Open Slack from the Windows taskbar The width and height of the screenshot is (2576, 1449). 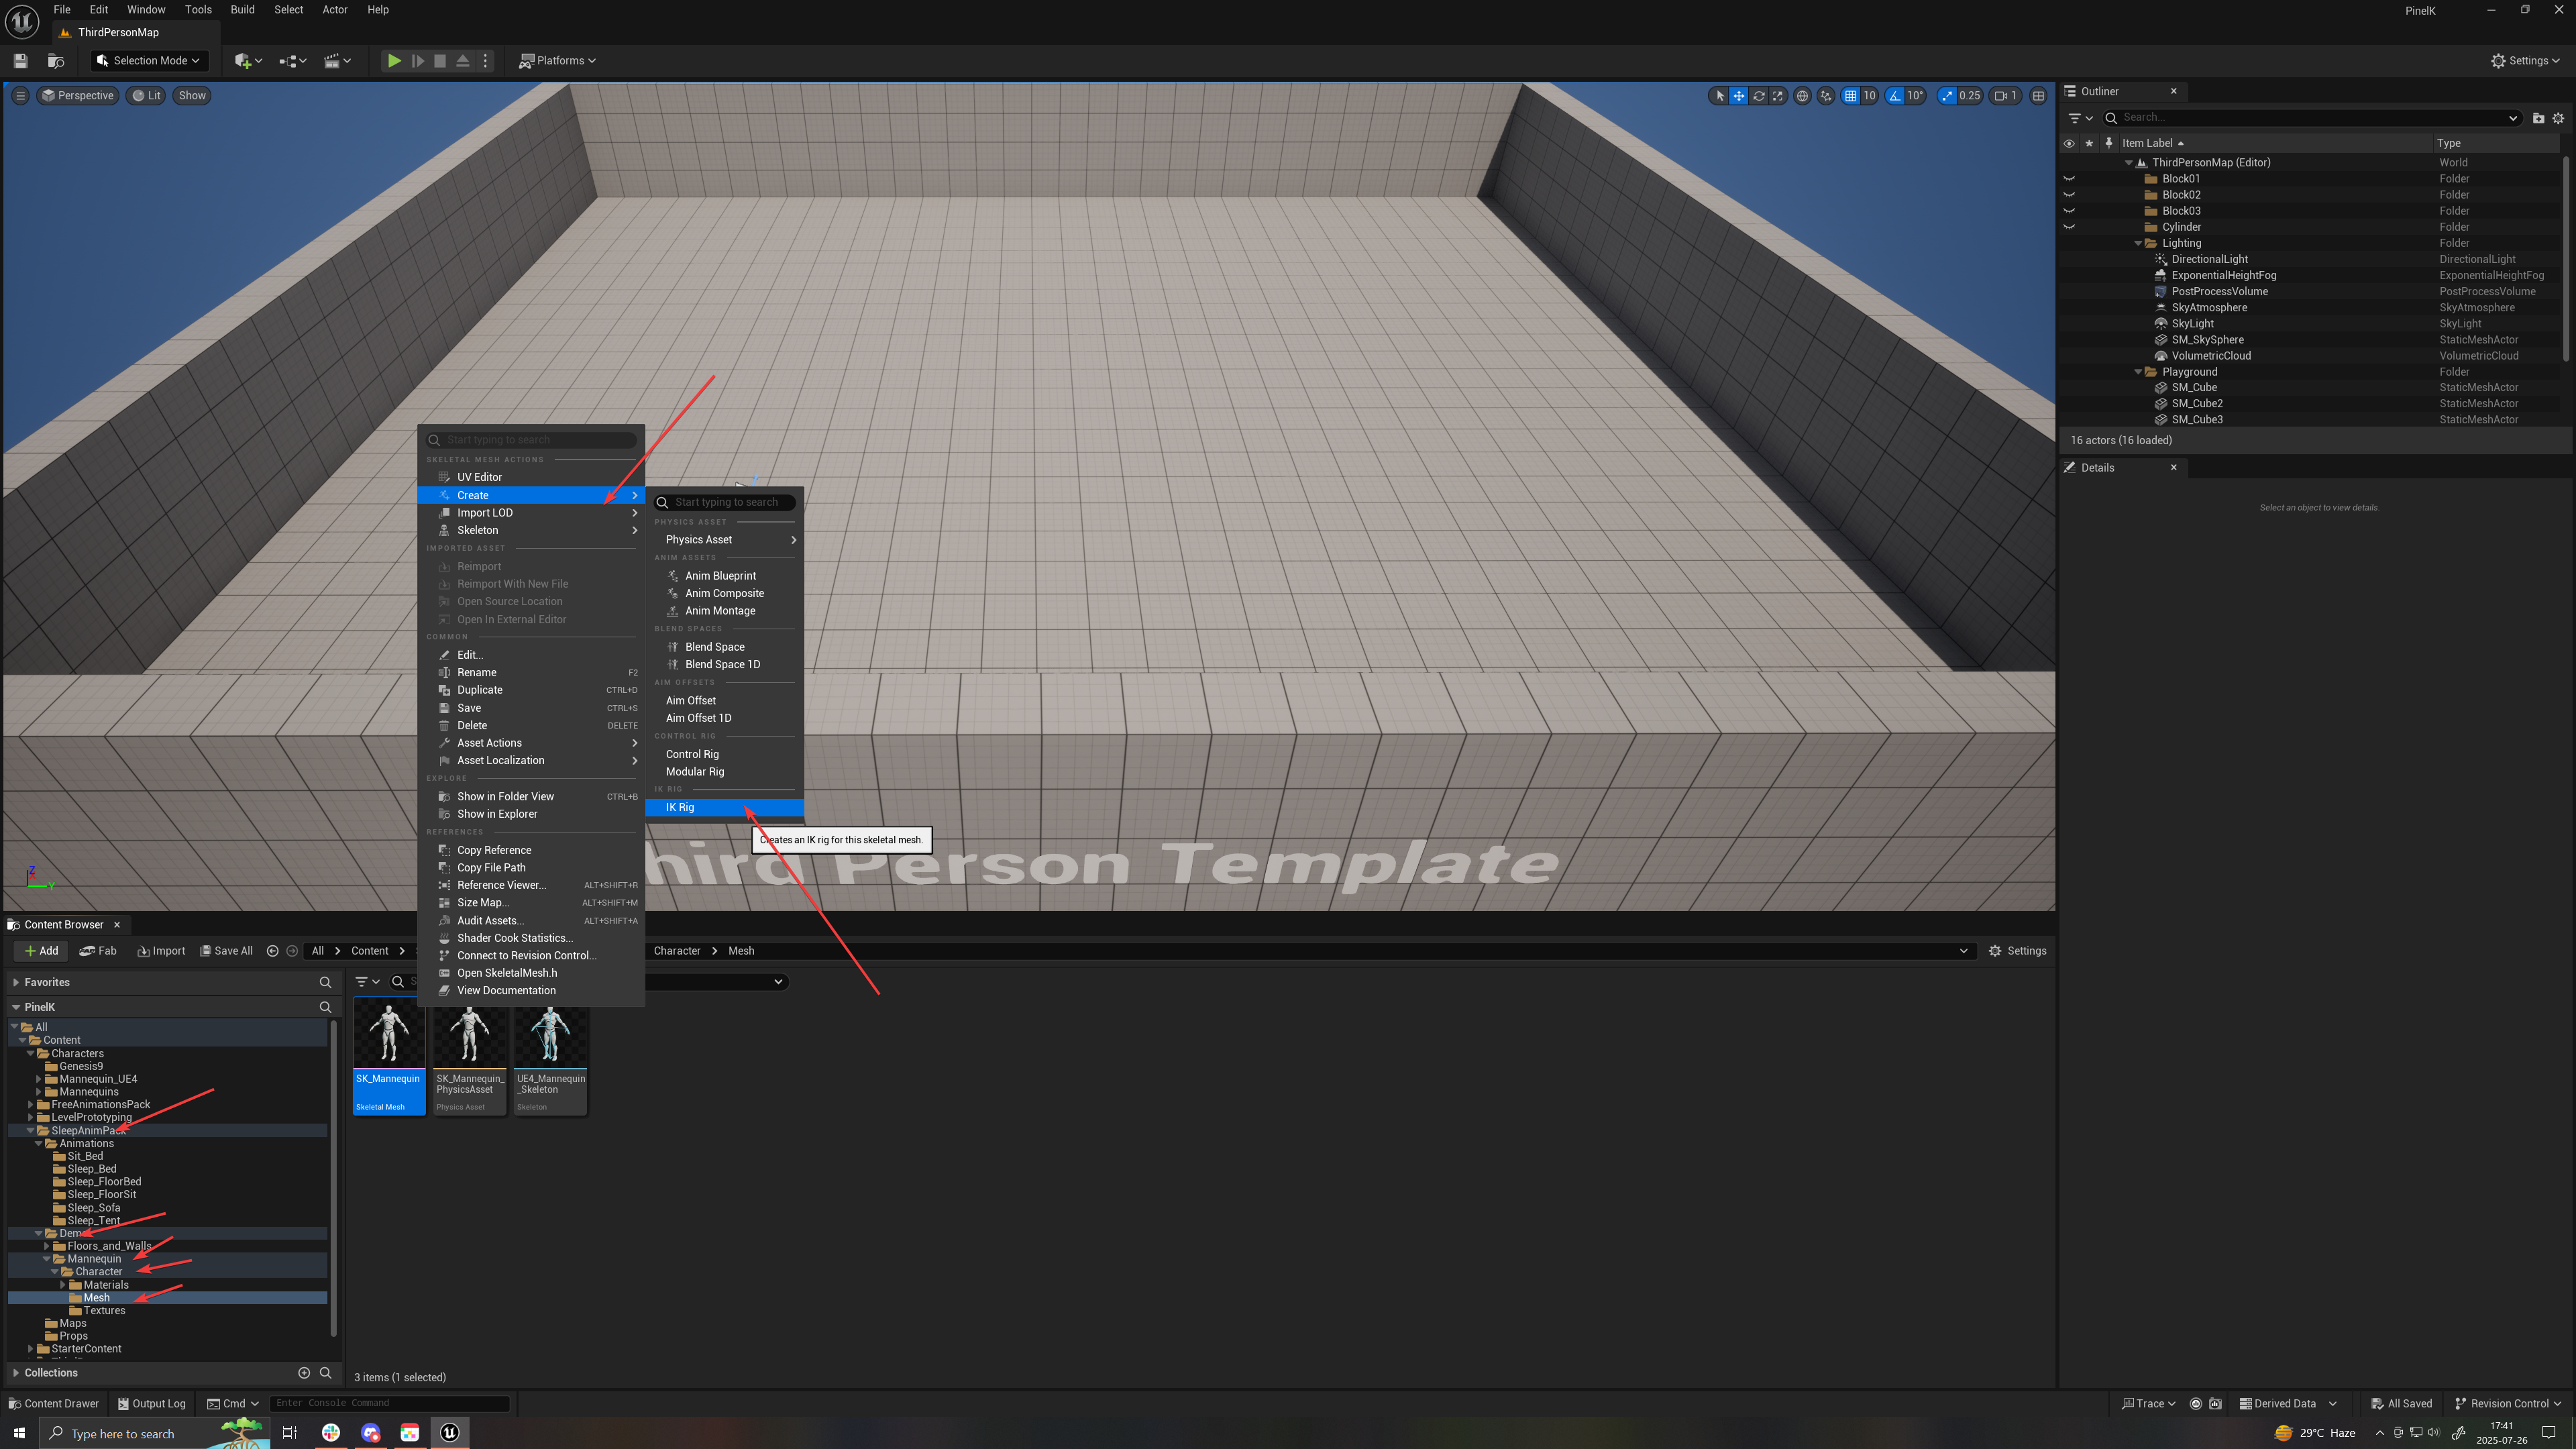click(331, 1433)
